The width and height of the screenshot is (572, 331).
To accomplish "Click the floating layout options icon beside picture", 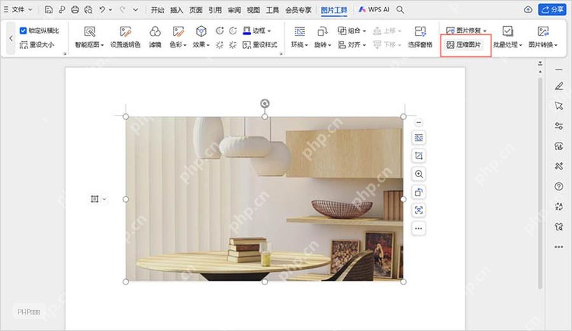I will 418,137.
